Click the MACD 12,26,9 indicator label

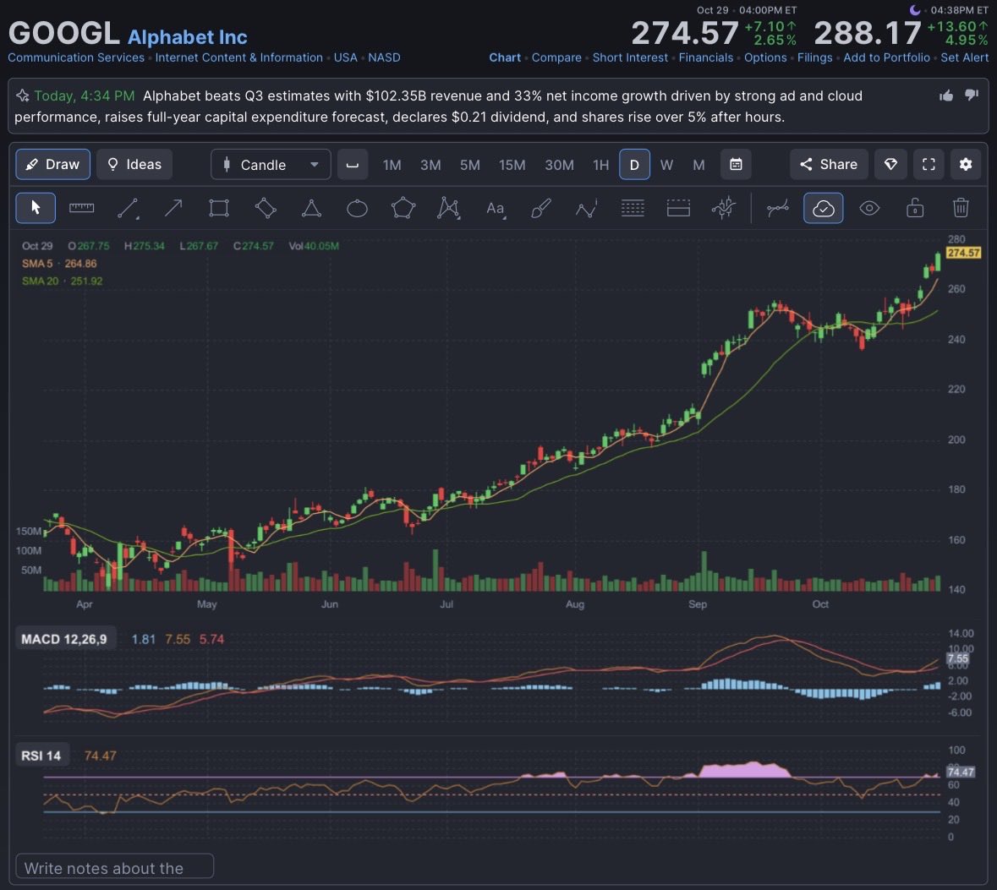coord(64,639)
